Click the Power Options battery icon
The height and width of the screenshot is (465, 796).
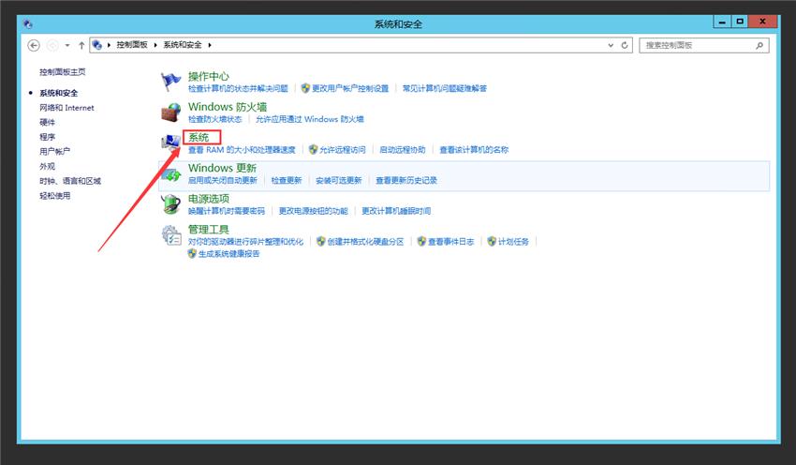[171, 204]
